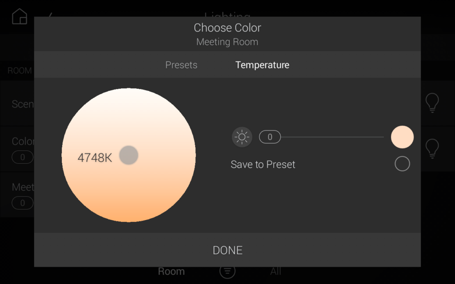Switch to the Presets tab
Viewport: 455px width, 284px height.
click(181, 65)
